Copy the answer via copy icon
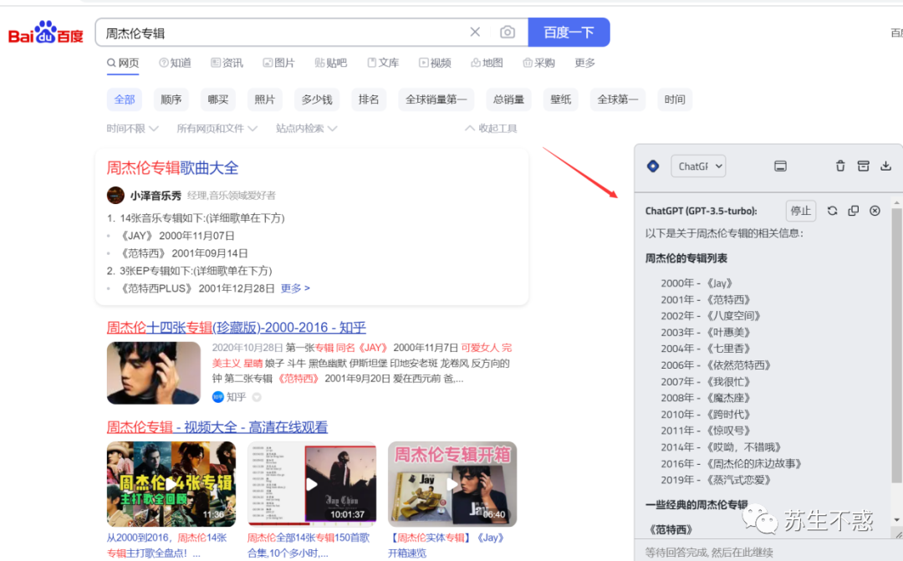The image size is (903, 561). click(x=854, y=211)
